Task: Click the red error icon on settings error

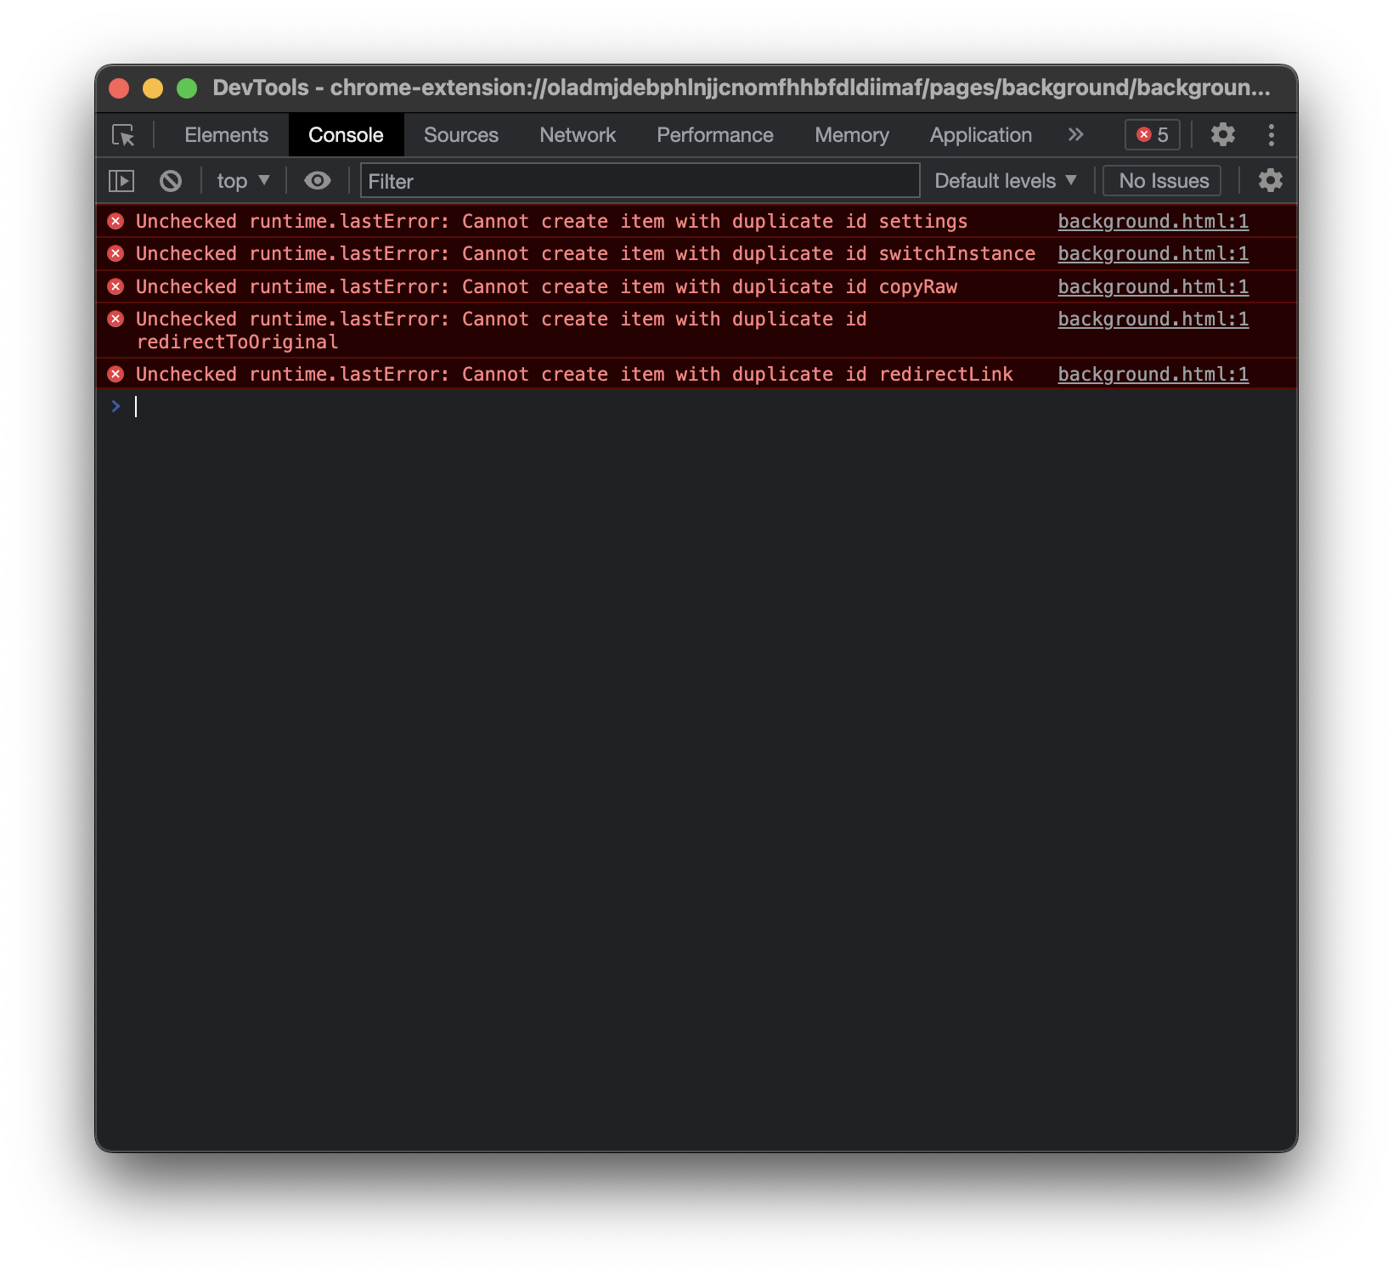Action: click(x=116, y=222)
